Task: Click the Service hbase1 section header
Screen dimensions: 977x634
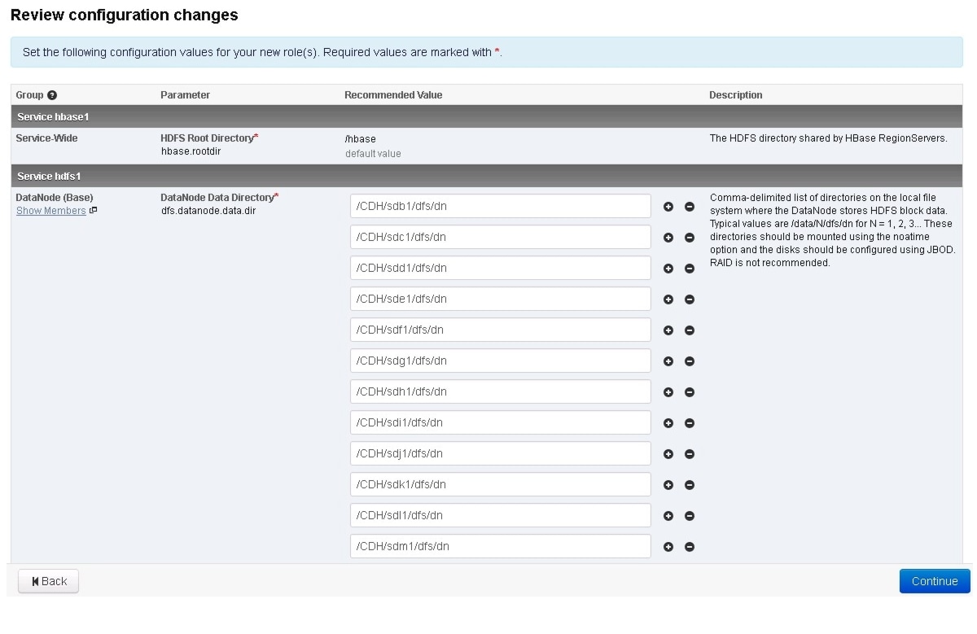Action: pos(53,116)
